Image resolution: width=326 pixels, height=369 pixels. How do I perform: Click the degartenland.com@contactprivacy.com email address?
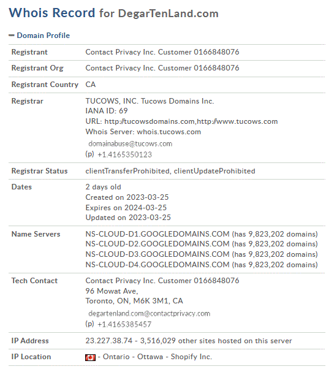point(149,313)
